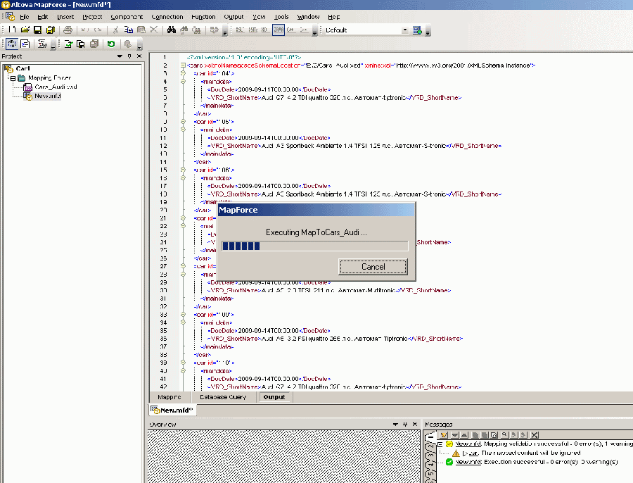Click the Messages next-message down arrow
This screenshot has width=633, height=483.
click(x=455, y=435)
